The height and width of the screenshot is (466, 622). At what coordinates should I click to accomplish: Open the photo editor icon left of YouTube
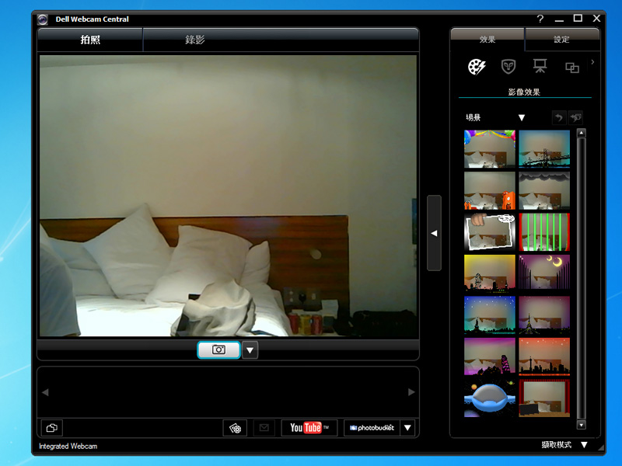(x=235, y=427)
